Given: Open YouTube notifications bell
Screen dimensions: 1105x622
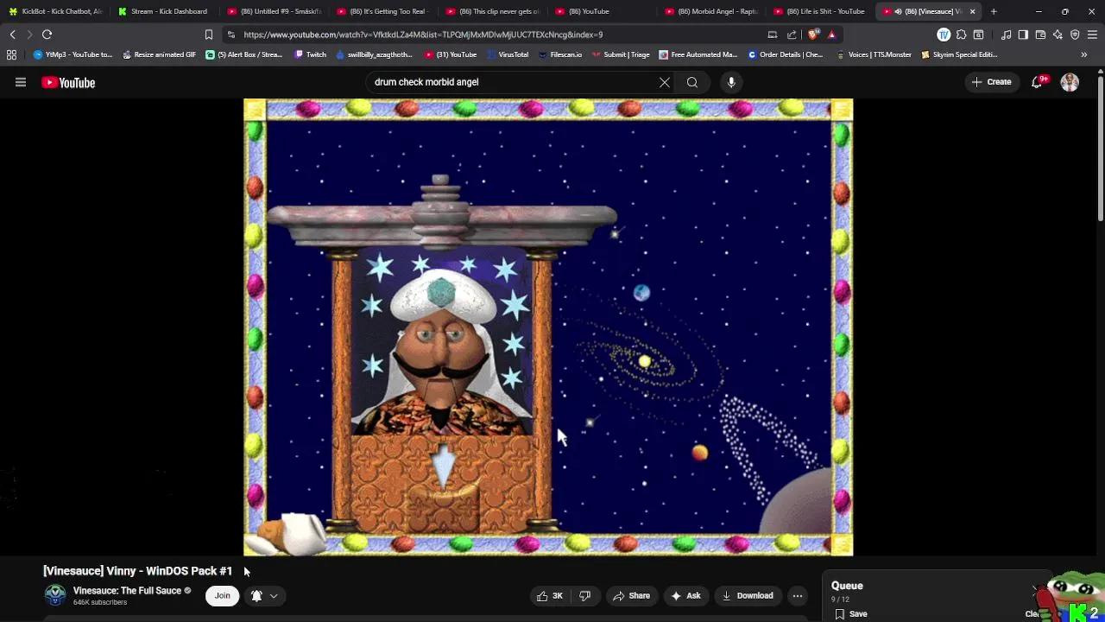Looking at the screenshot, I should click(1037, 82).
